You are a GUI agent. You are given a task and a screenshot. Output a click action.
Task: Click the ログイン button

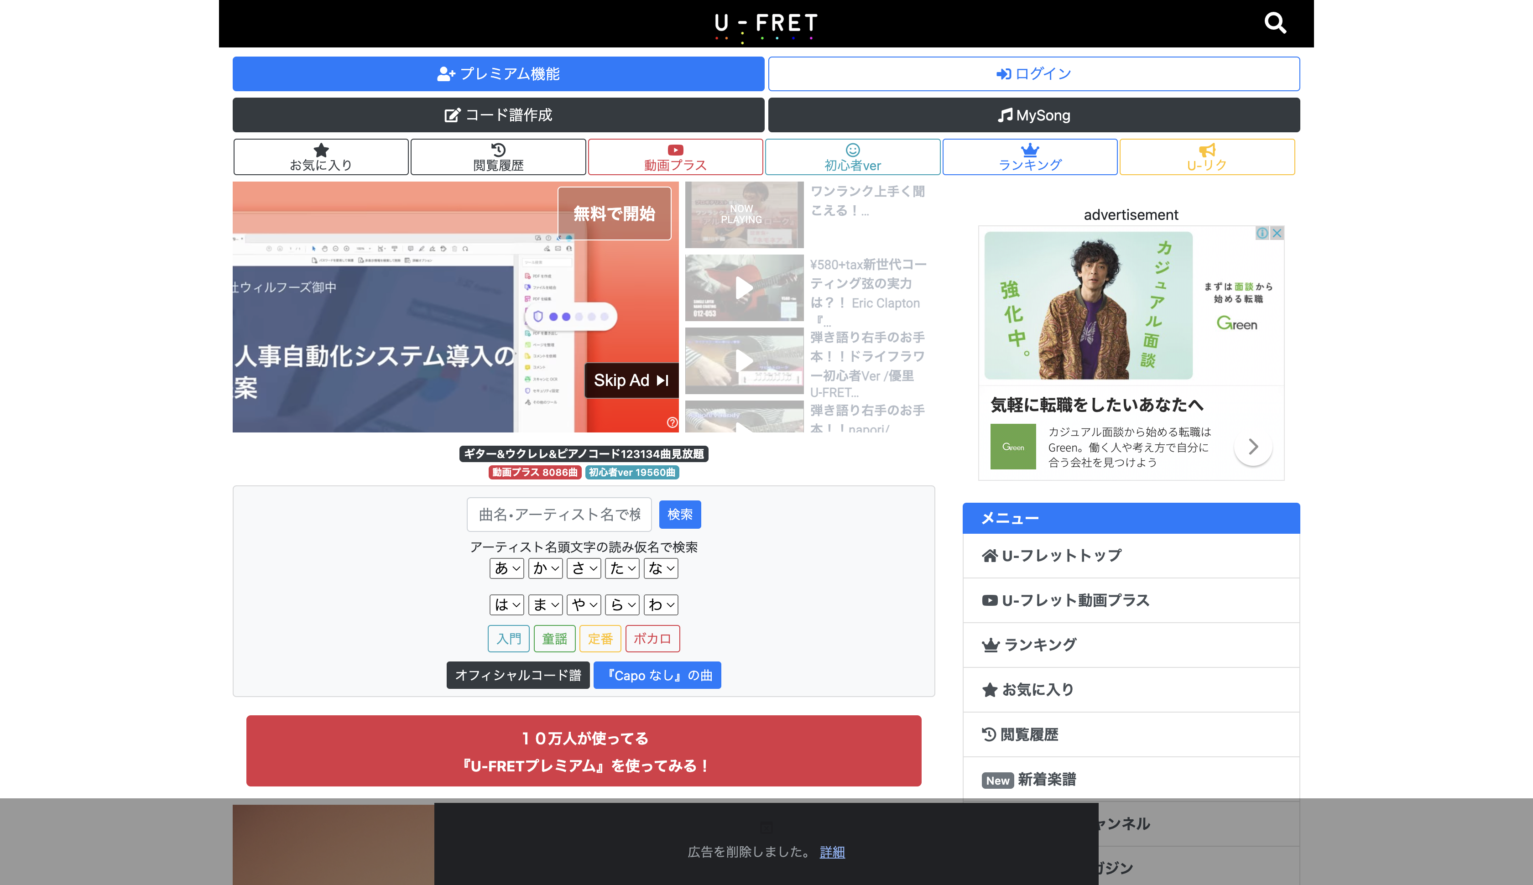click(1033, 73)
